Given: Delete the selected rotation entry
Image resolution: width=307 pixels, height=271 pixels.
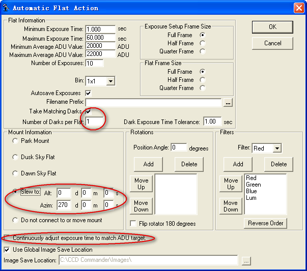Looking at the screenshot, I should [x=189, y=164].
